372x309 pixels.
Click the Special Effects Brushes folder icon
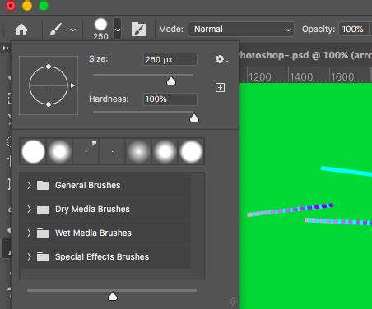pos(43,257)
